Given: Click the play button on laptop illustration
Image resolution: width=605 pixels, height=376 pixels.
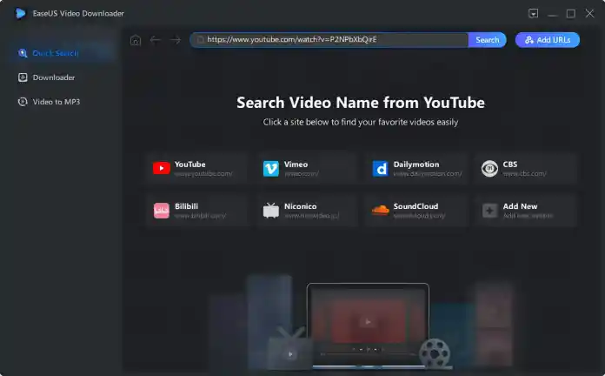Looking at the screenshot, I should (x=369, y=321).
